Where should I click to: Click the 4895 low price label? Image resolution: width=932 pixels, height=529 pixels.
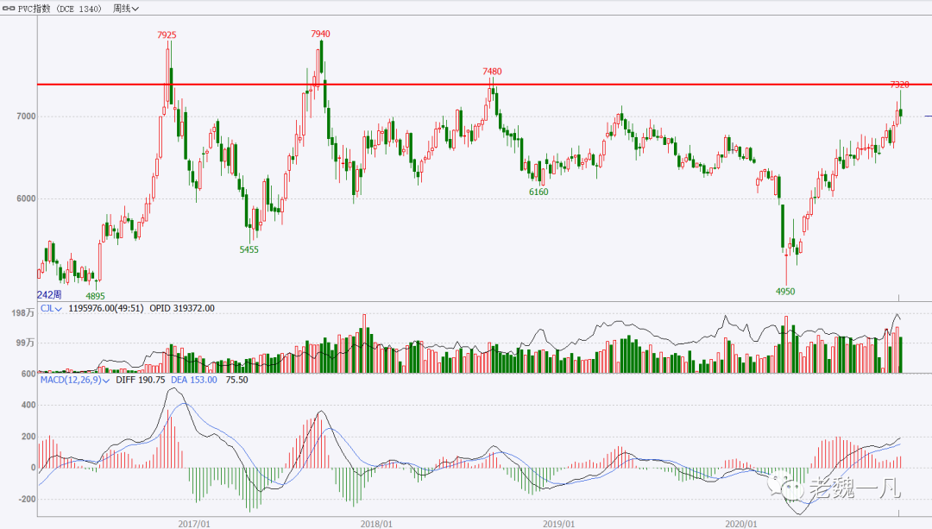pos(95,296)
